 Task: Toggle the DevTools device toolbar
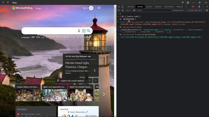pyautogui.click(x=122, y=6)
